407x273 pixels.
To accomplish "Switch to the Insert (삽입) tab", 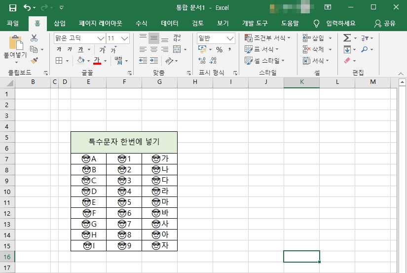I will [59, 23].
